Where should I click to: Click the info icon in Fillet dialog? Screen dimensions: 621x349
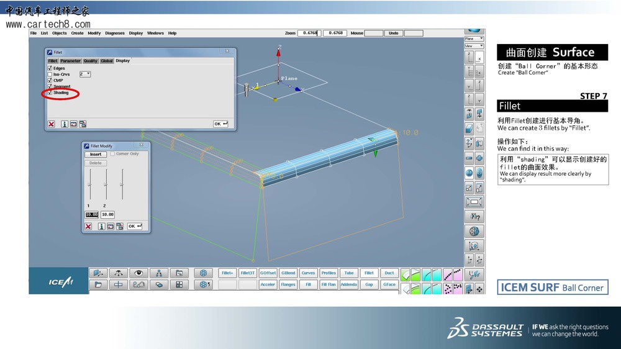[65, 124]
